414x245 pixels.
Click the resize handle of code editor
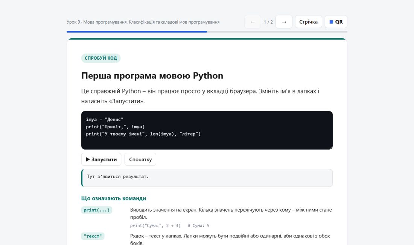coord(331,147)
